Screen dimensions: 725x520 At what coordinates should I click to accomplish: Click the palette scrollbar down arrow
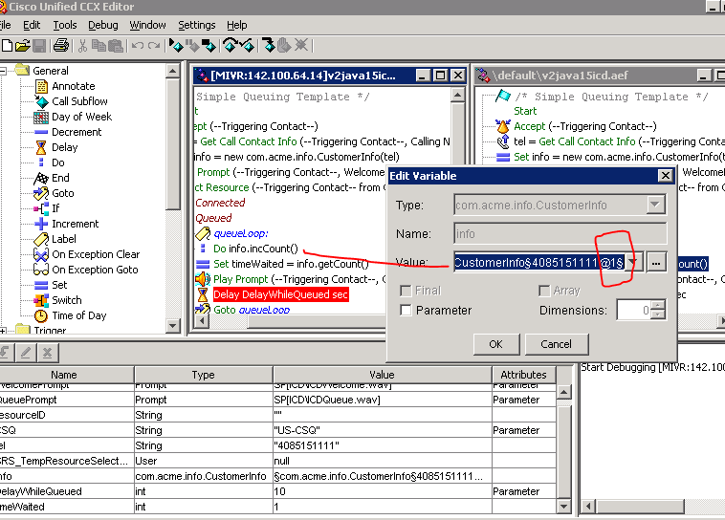click(172, 325)
